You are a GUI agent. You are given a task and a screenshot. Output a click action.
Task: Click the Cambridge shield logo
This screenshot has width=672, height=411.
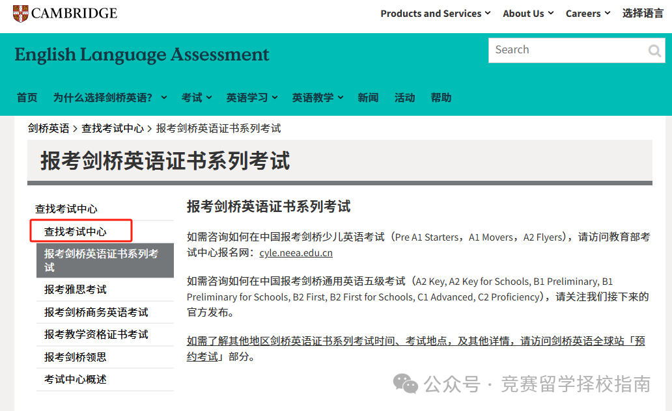click(x=21, y=14)
